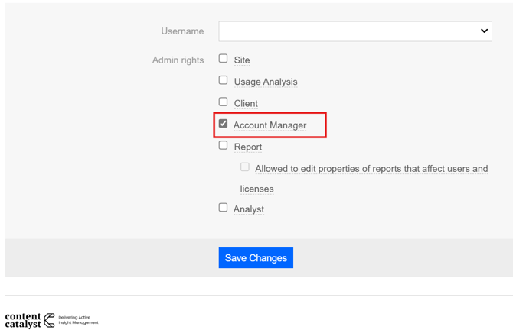
Task: Click the Content Catalyst wordmark text
Action: [x=23, y=320]
